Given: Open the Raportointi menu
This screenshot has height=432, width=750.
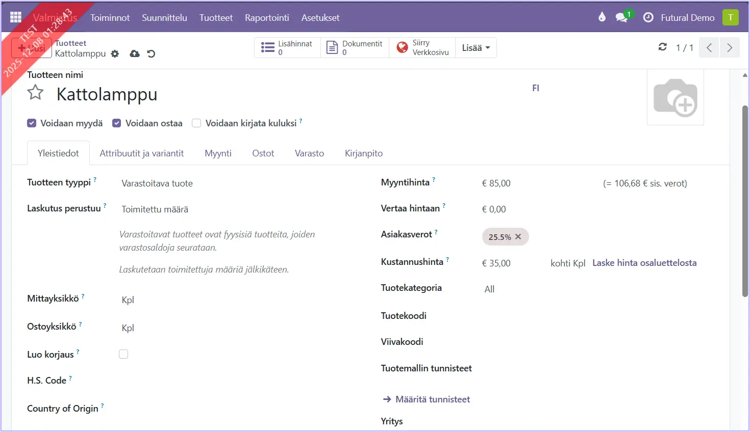Looking at the screenshot, I should [x=267, y=18].
